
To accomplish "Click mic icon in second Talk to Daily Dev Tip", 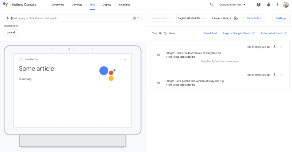I will (x=274, y=75).
